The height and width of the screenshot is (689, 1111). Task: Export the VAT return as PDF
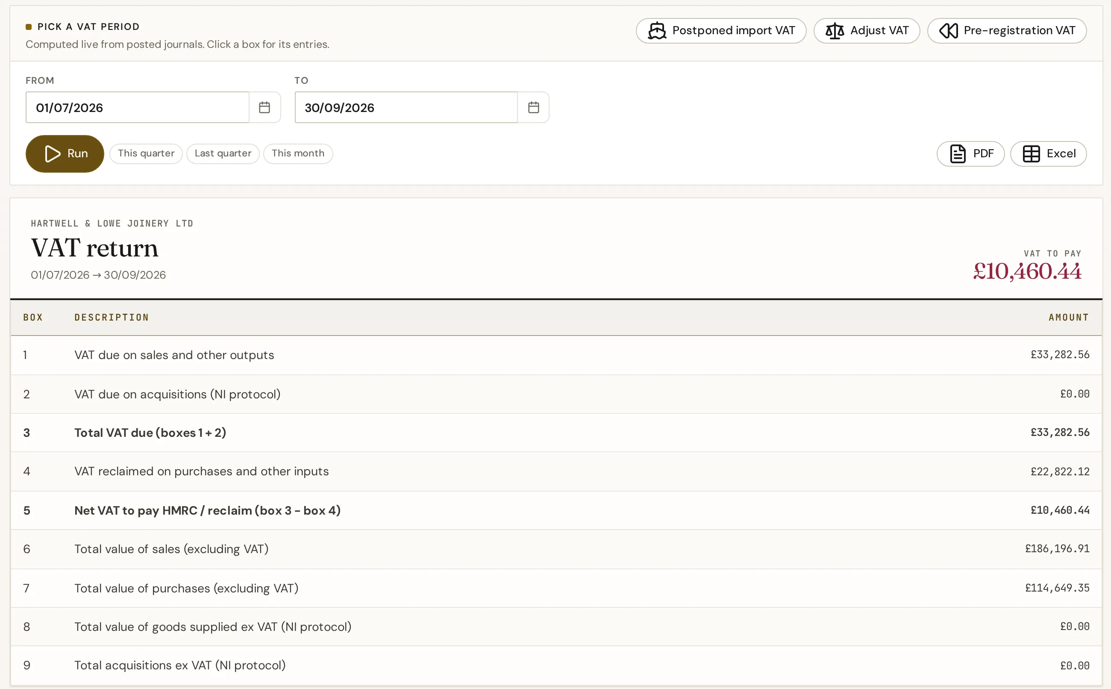point(970,153)
